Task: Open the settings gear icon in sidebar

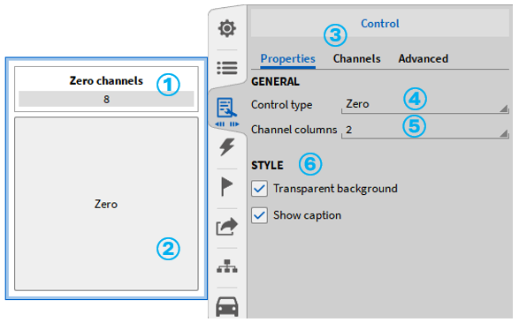Action: click(227, 28)
